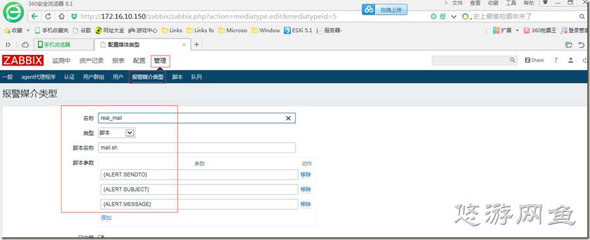This screenshot has width=590, height=240.
Task: Open the 扩展 extensions menu
Action: coord(505,31)
